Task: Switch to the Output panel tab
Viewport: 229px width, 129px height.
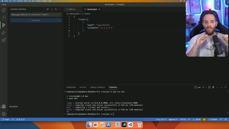Action: tap(83, 87)
